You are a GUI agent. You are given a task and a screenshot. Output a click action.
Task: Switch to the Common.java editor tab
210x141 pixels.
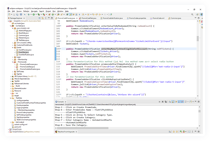pyautogui.click(x=175, y=18)
